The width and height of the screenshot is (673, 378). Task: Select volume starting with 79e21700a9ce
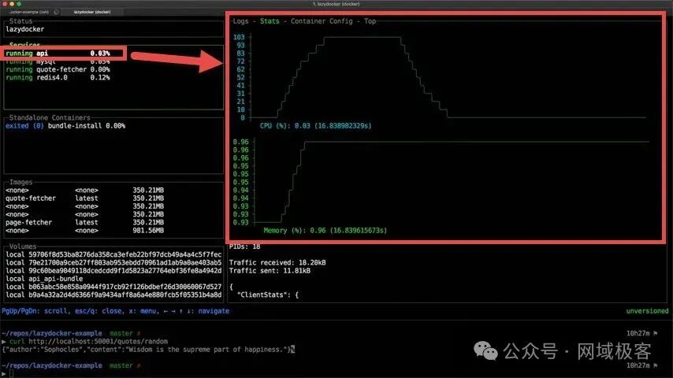(x=113, y=262)
